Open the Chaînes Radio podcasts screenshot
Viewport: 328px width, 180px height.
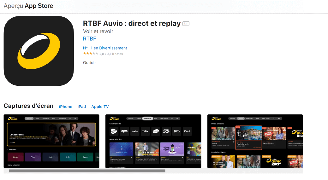[x=153, y=141]
